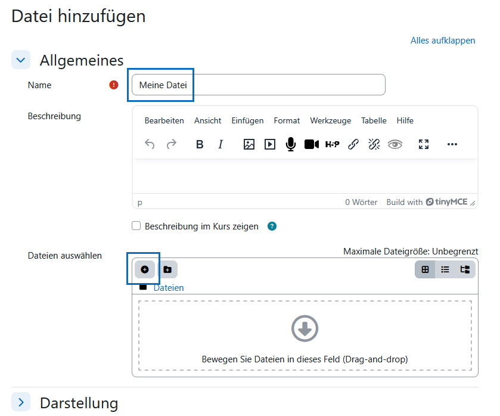Redo edit in description editor
This screenshot has height=416, width=500.
[172, 144]
